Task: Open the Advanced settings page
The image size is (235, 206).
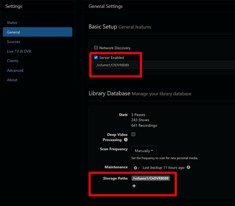Action: click(x=15, y=70)
